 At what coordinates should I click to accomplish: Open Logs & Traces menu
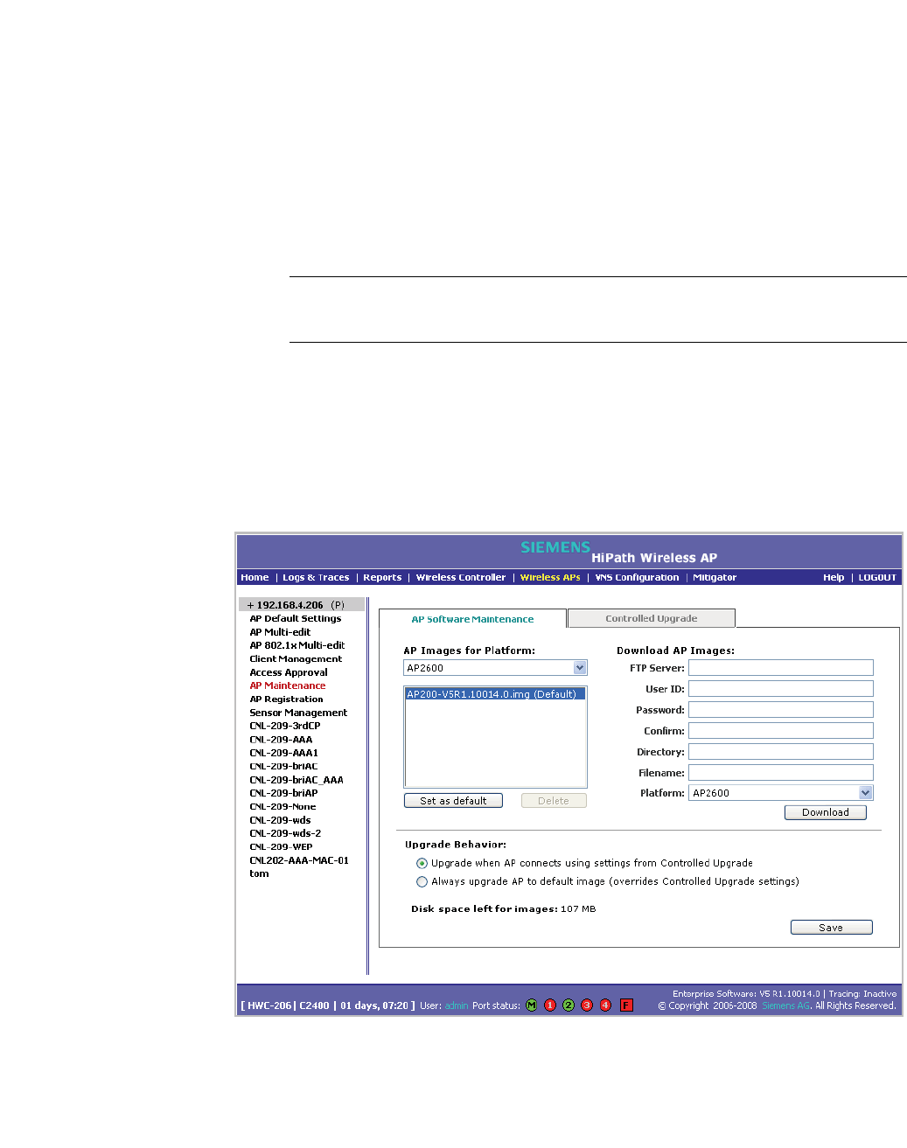[316, 578]
